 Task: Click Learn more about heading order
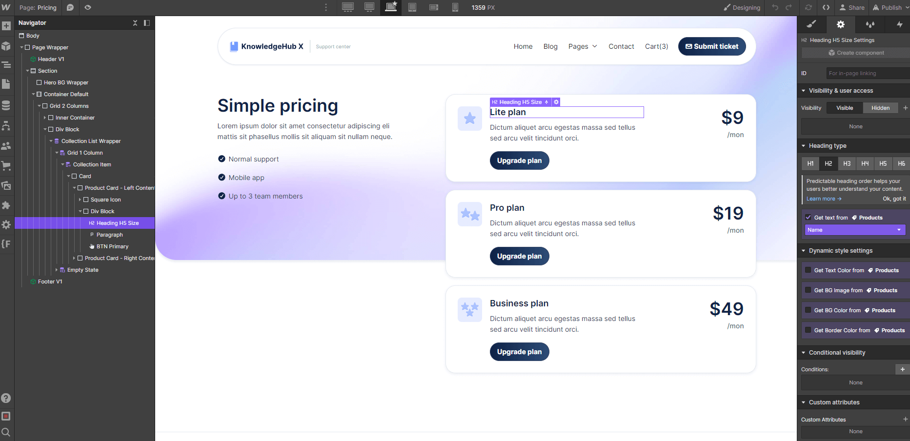point(823,199)
